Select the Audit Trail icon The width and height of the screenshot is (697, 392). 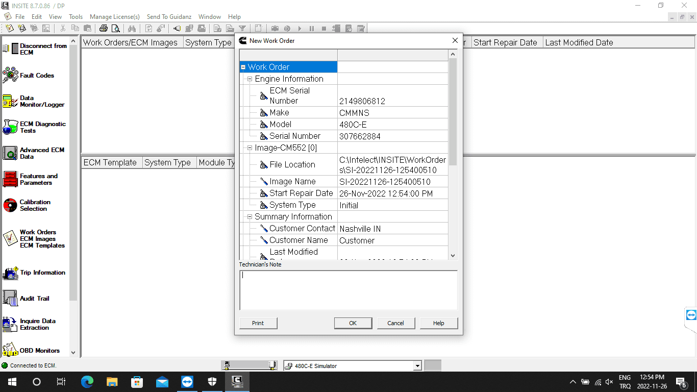point(10,299)
